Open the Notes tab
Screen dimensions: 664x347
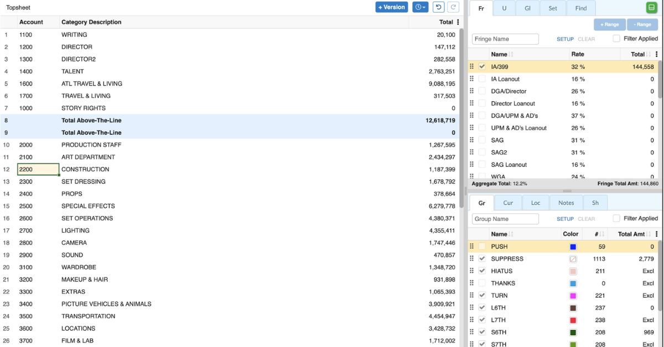(x=566, y=203)
